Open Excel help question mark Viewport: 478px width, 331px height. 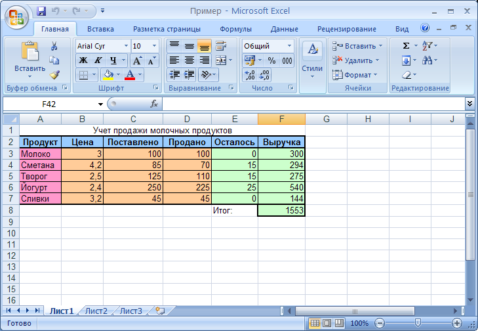[425, 28]
